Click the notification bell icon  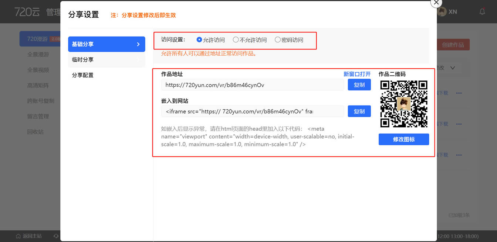coord(482,12)
